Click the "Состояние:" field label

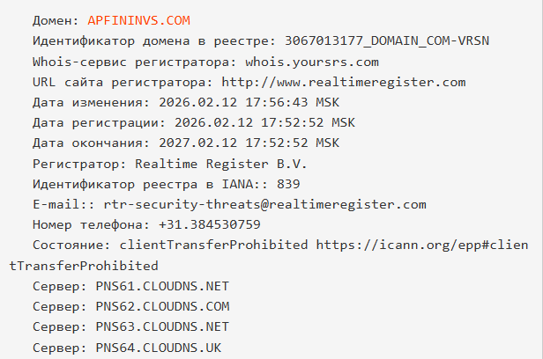point(73,245)
